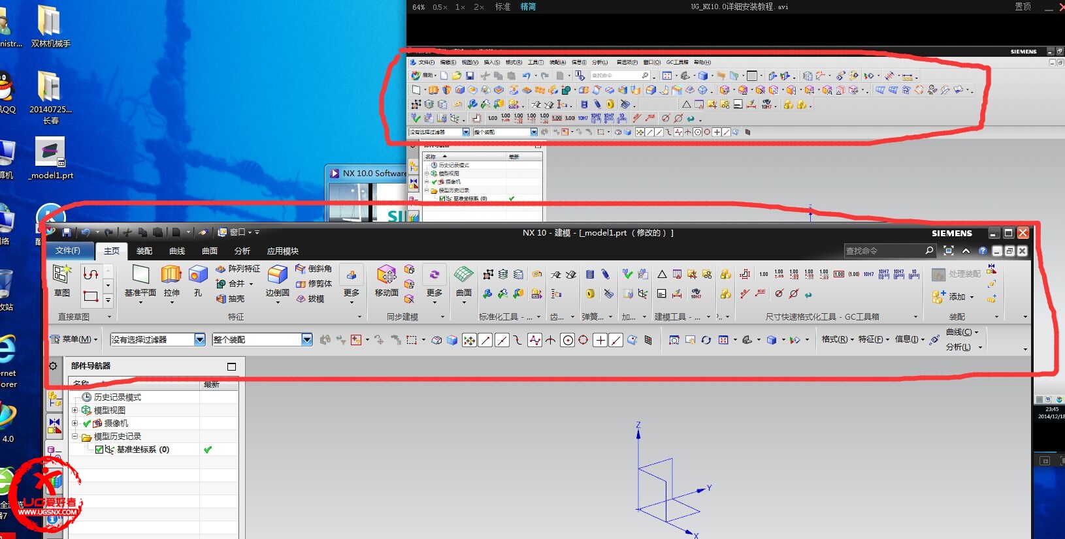This screenshot has width=1065, height=539.
Task: Click the Cut scissors icon in NX toolbar
Action: pos(127,232)
